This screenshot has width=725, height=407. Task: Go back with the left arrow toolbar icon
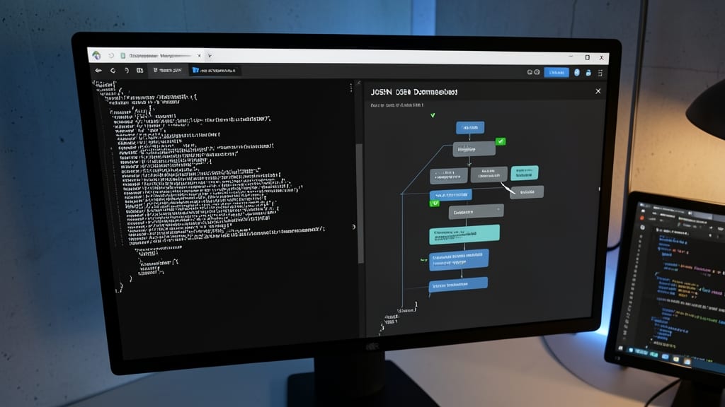(98, 71)
